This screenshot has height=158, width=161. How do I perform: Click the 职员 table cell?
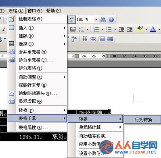point(59,137)
